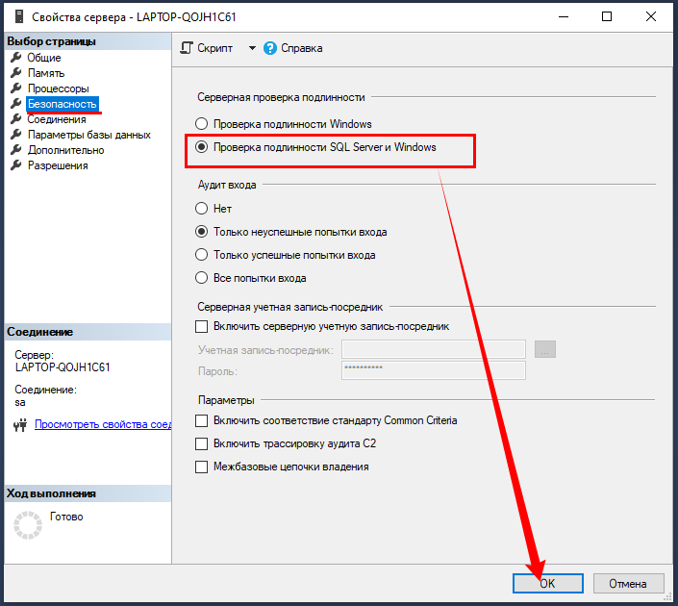678x606 pixels.
Task: Open the Общие page
Action: pos(43,58)
